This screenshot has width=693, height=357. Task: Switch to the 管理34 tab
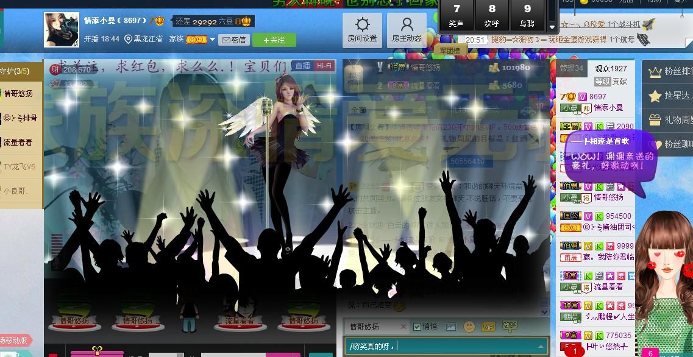click(571, 68)
